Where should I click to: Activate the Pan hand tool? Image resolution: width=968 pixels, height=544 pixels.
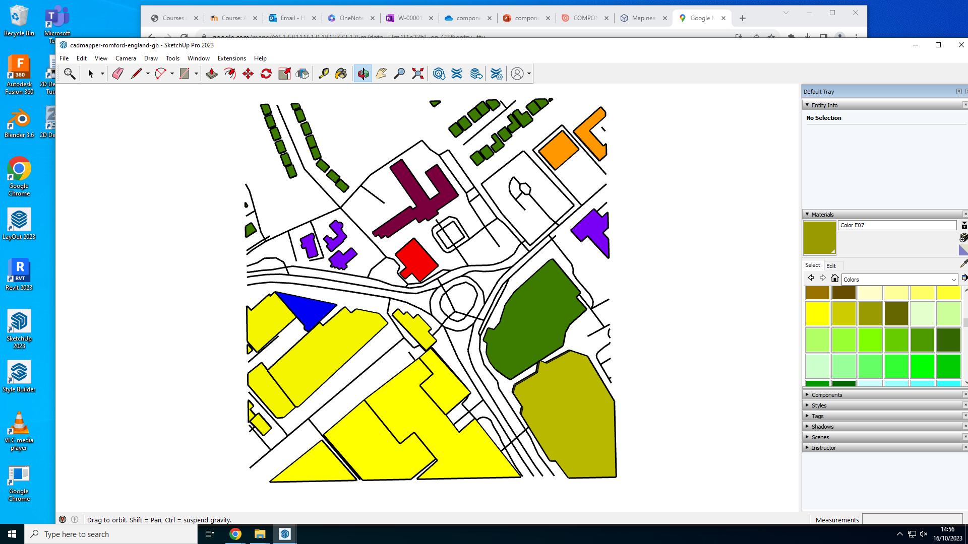(381, 74)
